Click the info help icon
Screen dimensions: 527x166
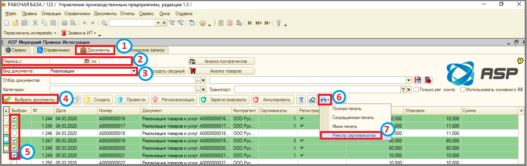(x=203, y=23)
